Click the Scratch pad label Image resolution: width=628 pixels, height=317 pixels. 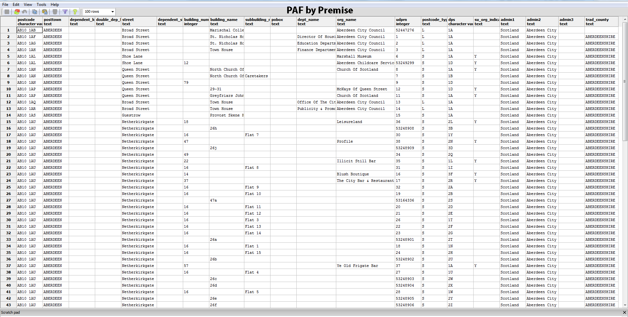[x=10, y=312]
